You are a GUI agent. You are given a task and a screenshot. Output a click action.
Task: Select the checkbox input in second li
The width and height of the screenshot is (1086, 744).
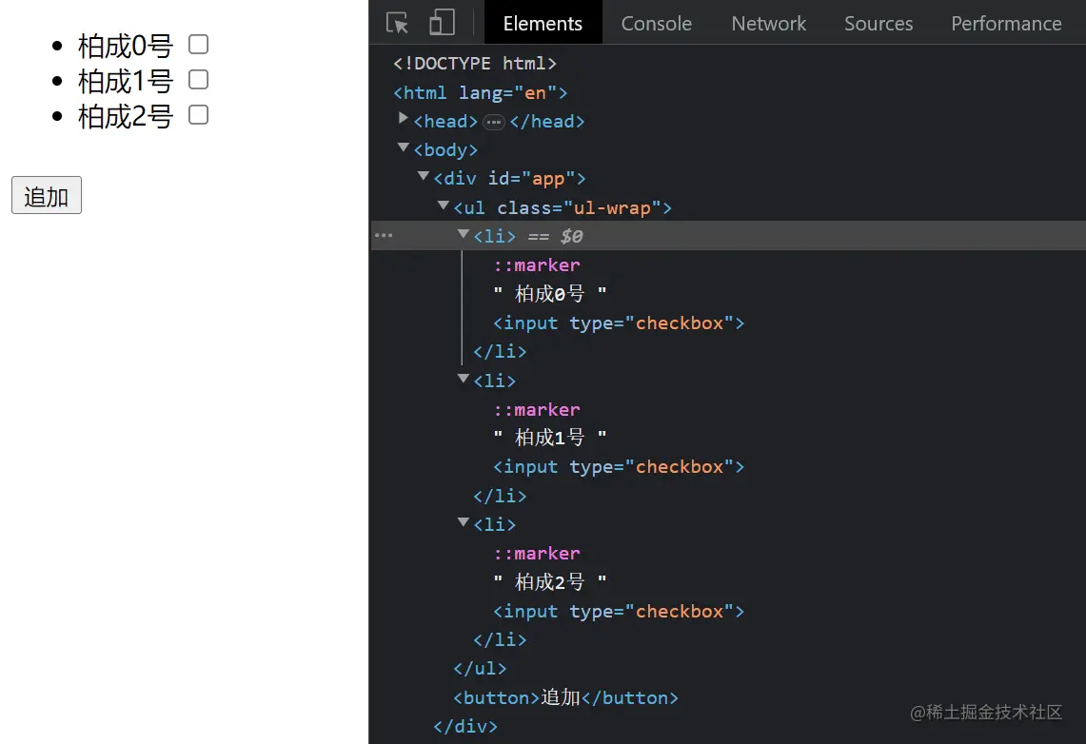619,467
